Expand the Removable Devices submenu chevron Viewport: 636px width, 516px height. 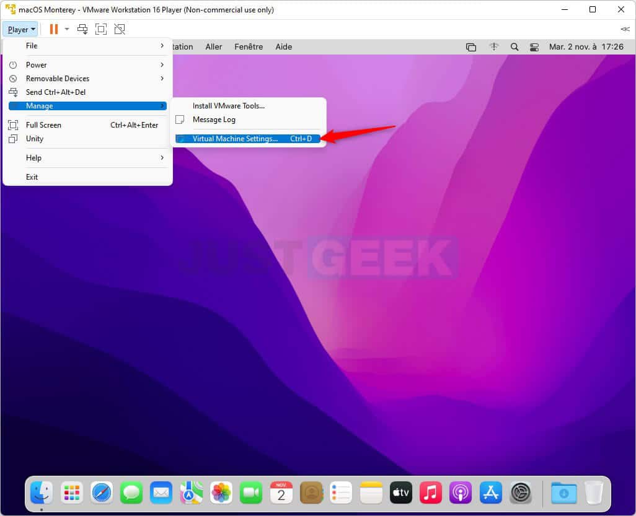pos(162,78)
